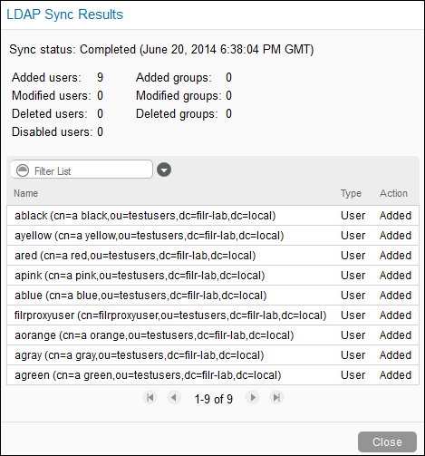Click the Disabled users label
The height and width of the screenshot is (456, 425).
52,132
